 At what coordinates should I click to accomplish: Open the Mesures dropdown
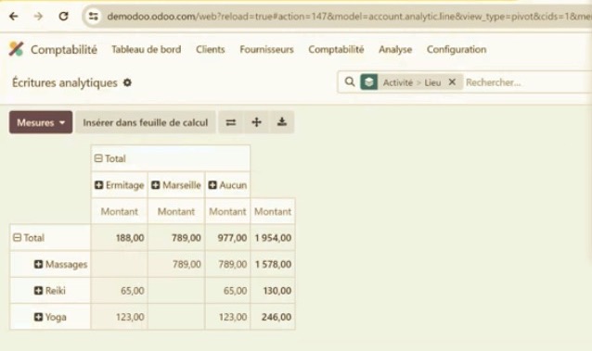[x=41, y=122]
